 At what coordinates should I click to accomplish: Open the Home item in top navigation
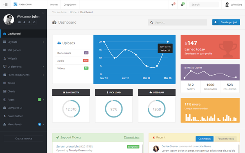(54, 4)
